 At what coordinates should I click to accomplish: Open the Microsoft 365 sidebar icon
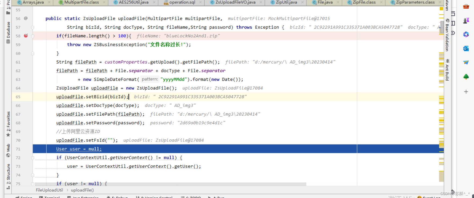point(466,34)
